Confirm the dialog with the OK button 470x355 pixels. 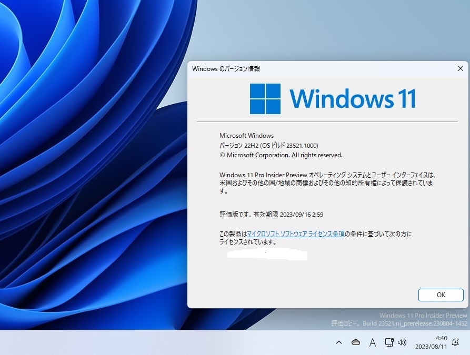click(441, 295)
